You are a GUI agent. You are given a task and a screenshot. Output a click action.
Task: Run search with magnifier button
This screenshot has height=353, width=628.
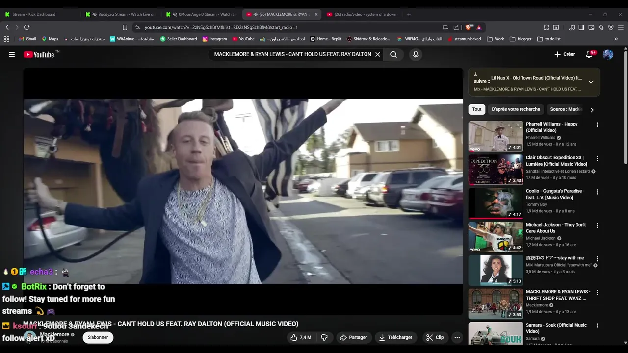(393, 54)
